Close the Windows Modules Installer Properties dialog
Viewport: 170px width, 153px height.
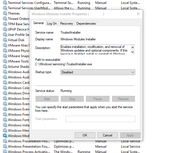coord(138,14)
